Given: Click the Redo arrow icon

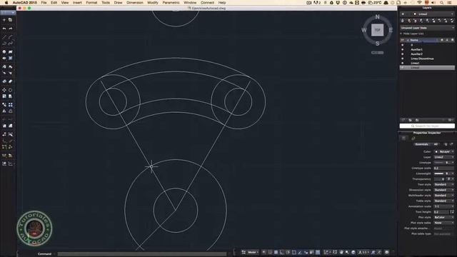Looking at the screenshot, I should click(11, 29).
